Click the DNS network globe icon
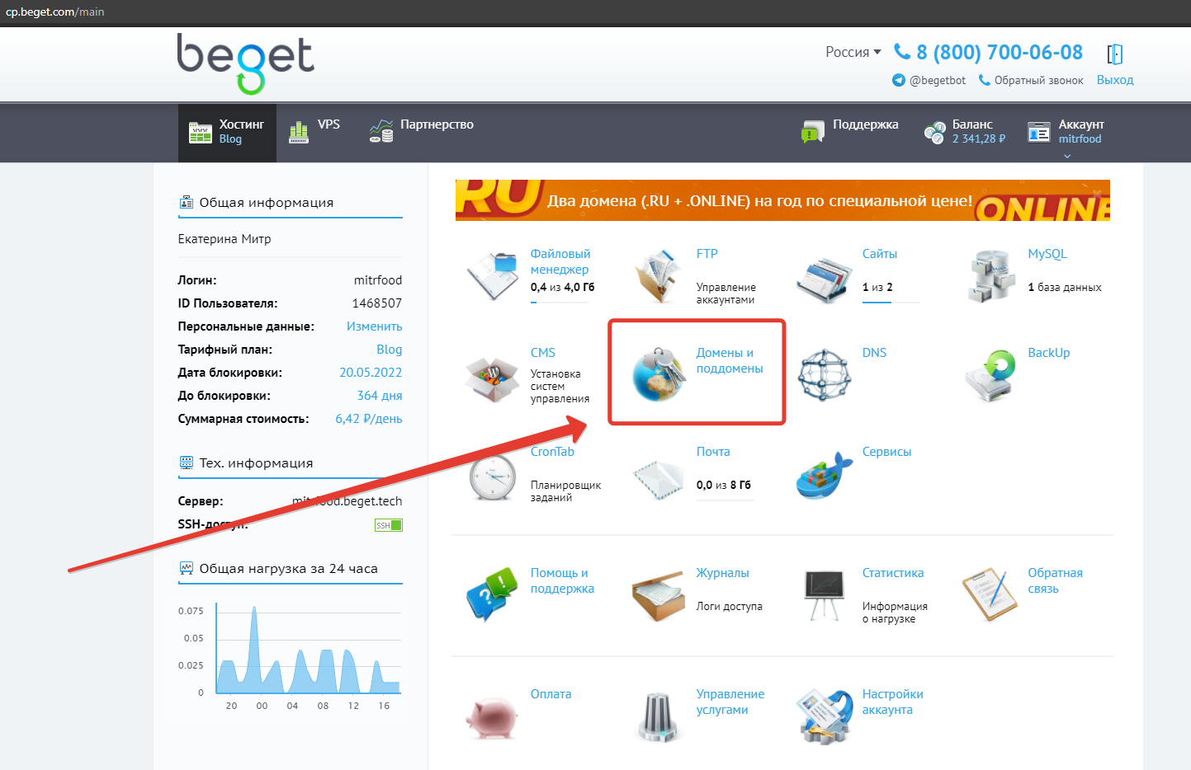1191x770 pixels. click(x=824, y=375)
